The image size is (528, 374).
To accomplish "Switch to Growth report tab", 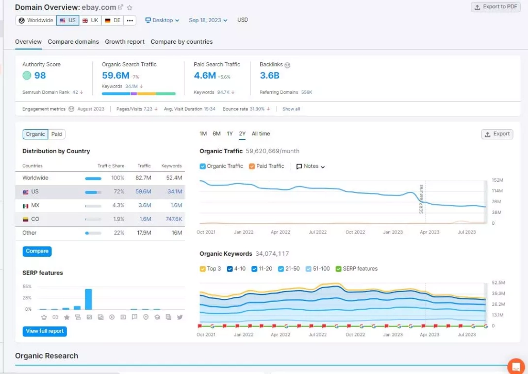I will coord(125,42).
